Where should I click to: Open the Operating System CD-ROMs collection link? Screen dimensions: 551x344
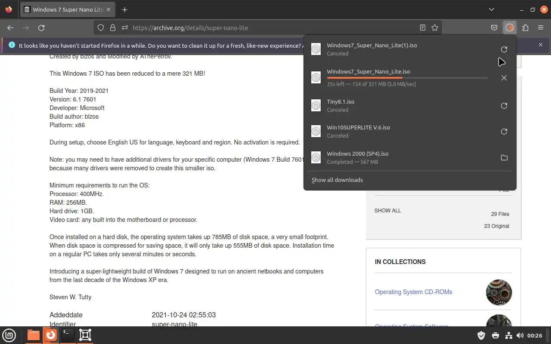click(x=413, y=292)
